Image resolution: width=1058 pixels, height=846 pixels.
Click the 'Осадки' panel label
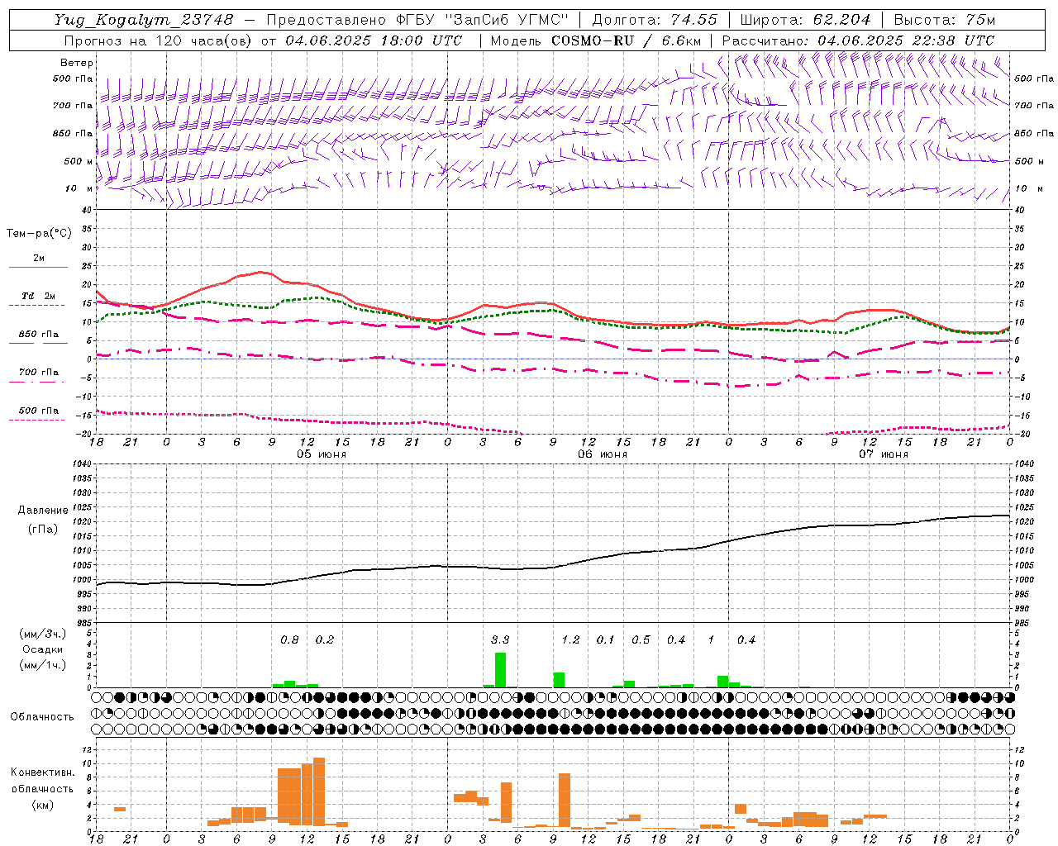click(x=42, y=649)
